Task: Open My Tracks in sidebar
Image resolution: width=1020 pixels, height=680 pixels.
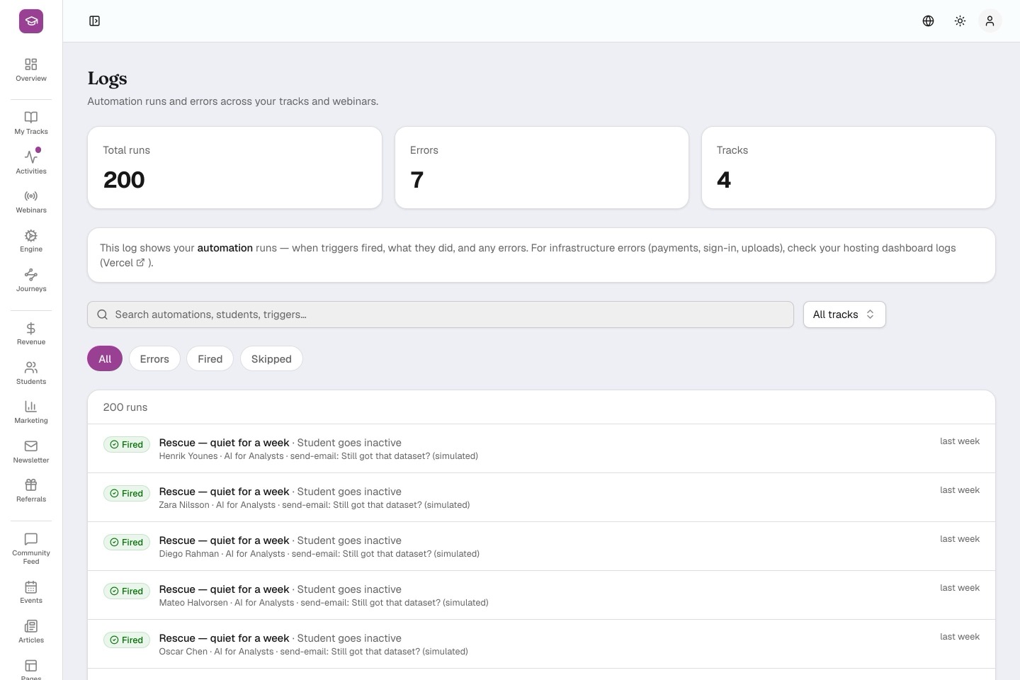Action: pos(31,123)
